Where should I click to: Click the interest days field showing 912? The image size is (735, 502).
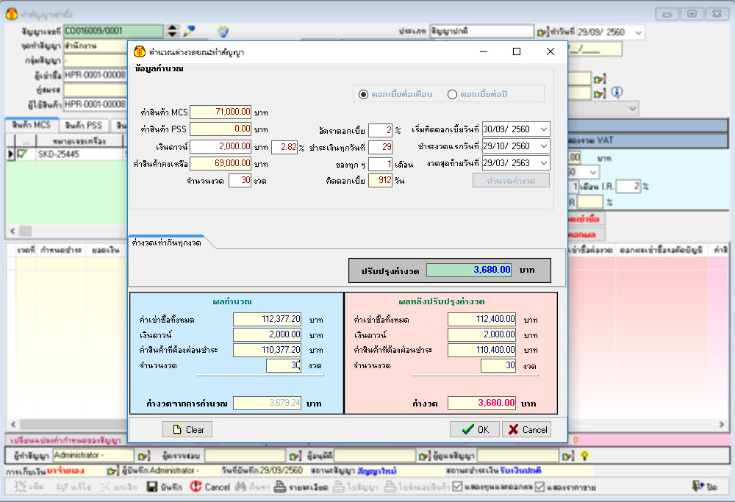tap(380, 181)
